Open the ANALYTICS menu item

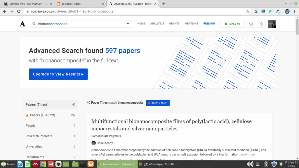[x=157, y=24]
